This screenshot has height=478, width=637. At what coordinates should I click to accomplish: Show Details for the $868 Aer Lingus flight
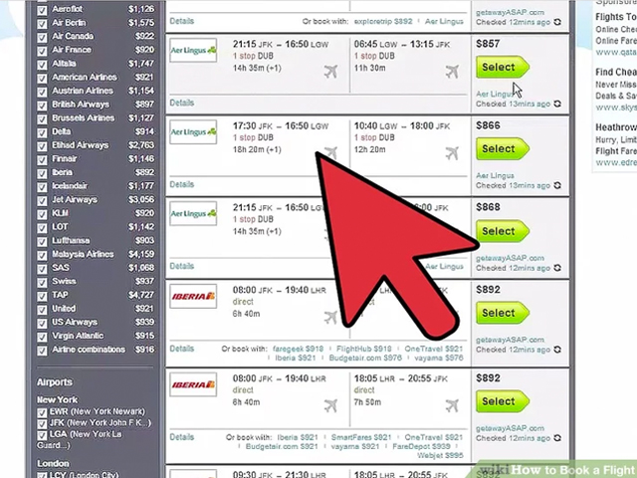[x=181, y=266]
